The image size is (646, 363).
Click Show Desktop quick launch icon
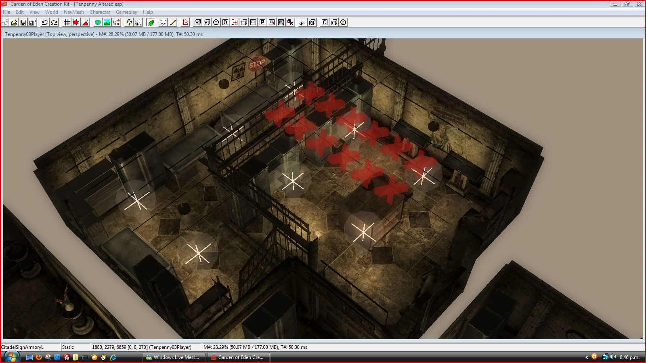pyautogui.click(x=29, y=357)
